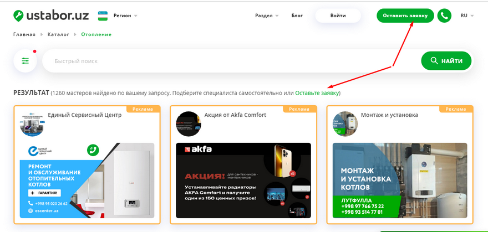Click the Оставить заявку button

405,16
